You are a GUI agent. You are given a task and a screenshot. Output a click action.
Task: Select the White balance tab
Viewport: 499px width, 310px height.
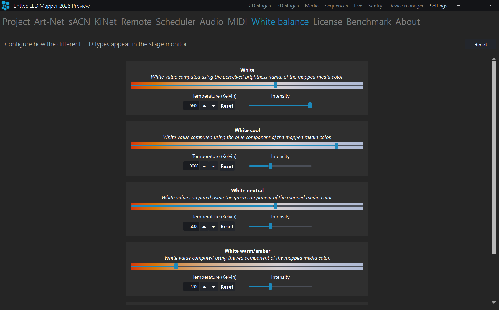click(x=280, y=22)
